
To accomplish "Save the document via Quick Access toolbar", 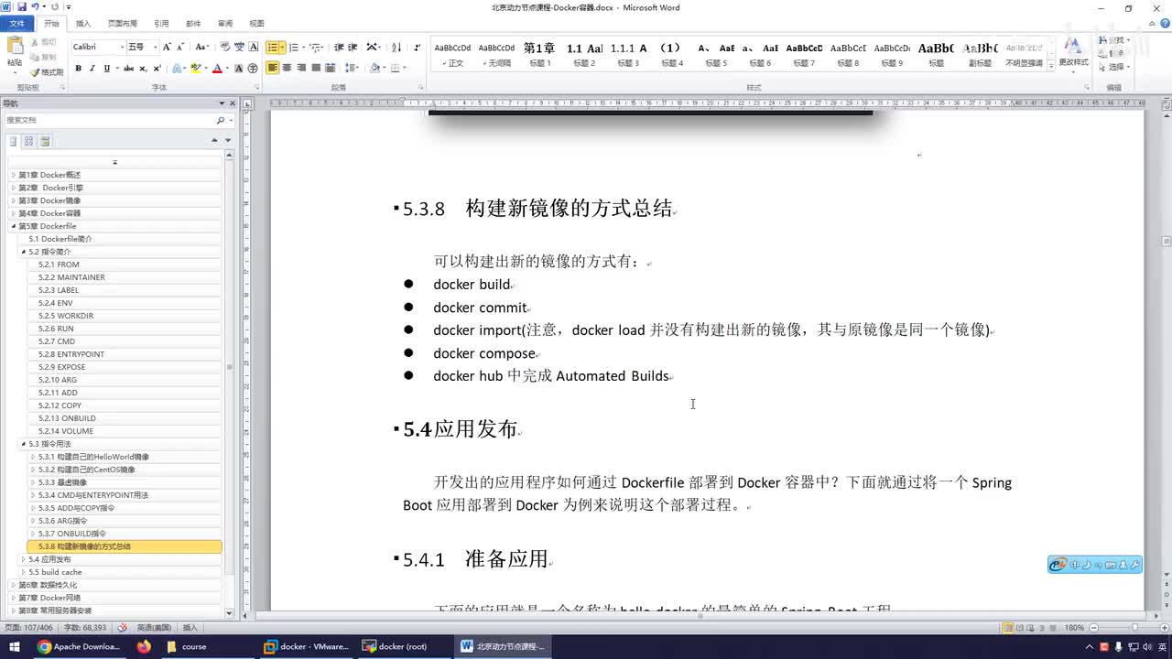I will (22, 7).
